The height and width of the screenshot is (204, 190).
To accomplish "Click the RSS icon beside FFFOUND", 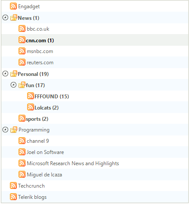I will (x=31, y=96).
